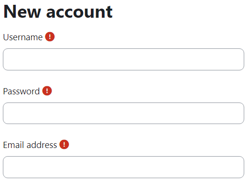Activate the empty Email address box
The width and height of the screenshot is (249, 182).
(x=123, y=167)
